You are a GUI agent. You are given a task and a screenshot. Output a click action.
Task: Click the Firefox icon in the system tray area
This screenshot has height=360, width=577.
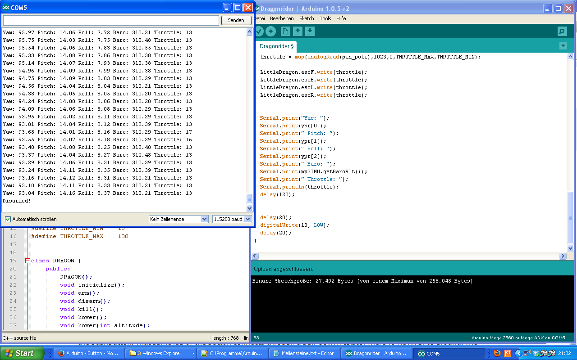tap(497, 353)
